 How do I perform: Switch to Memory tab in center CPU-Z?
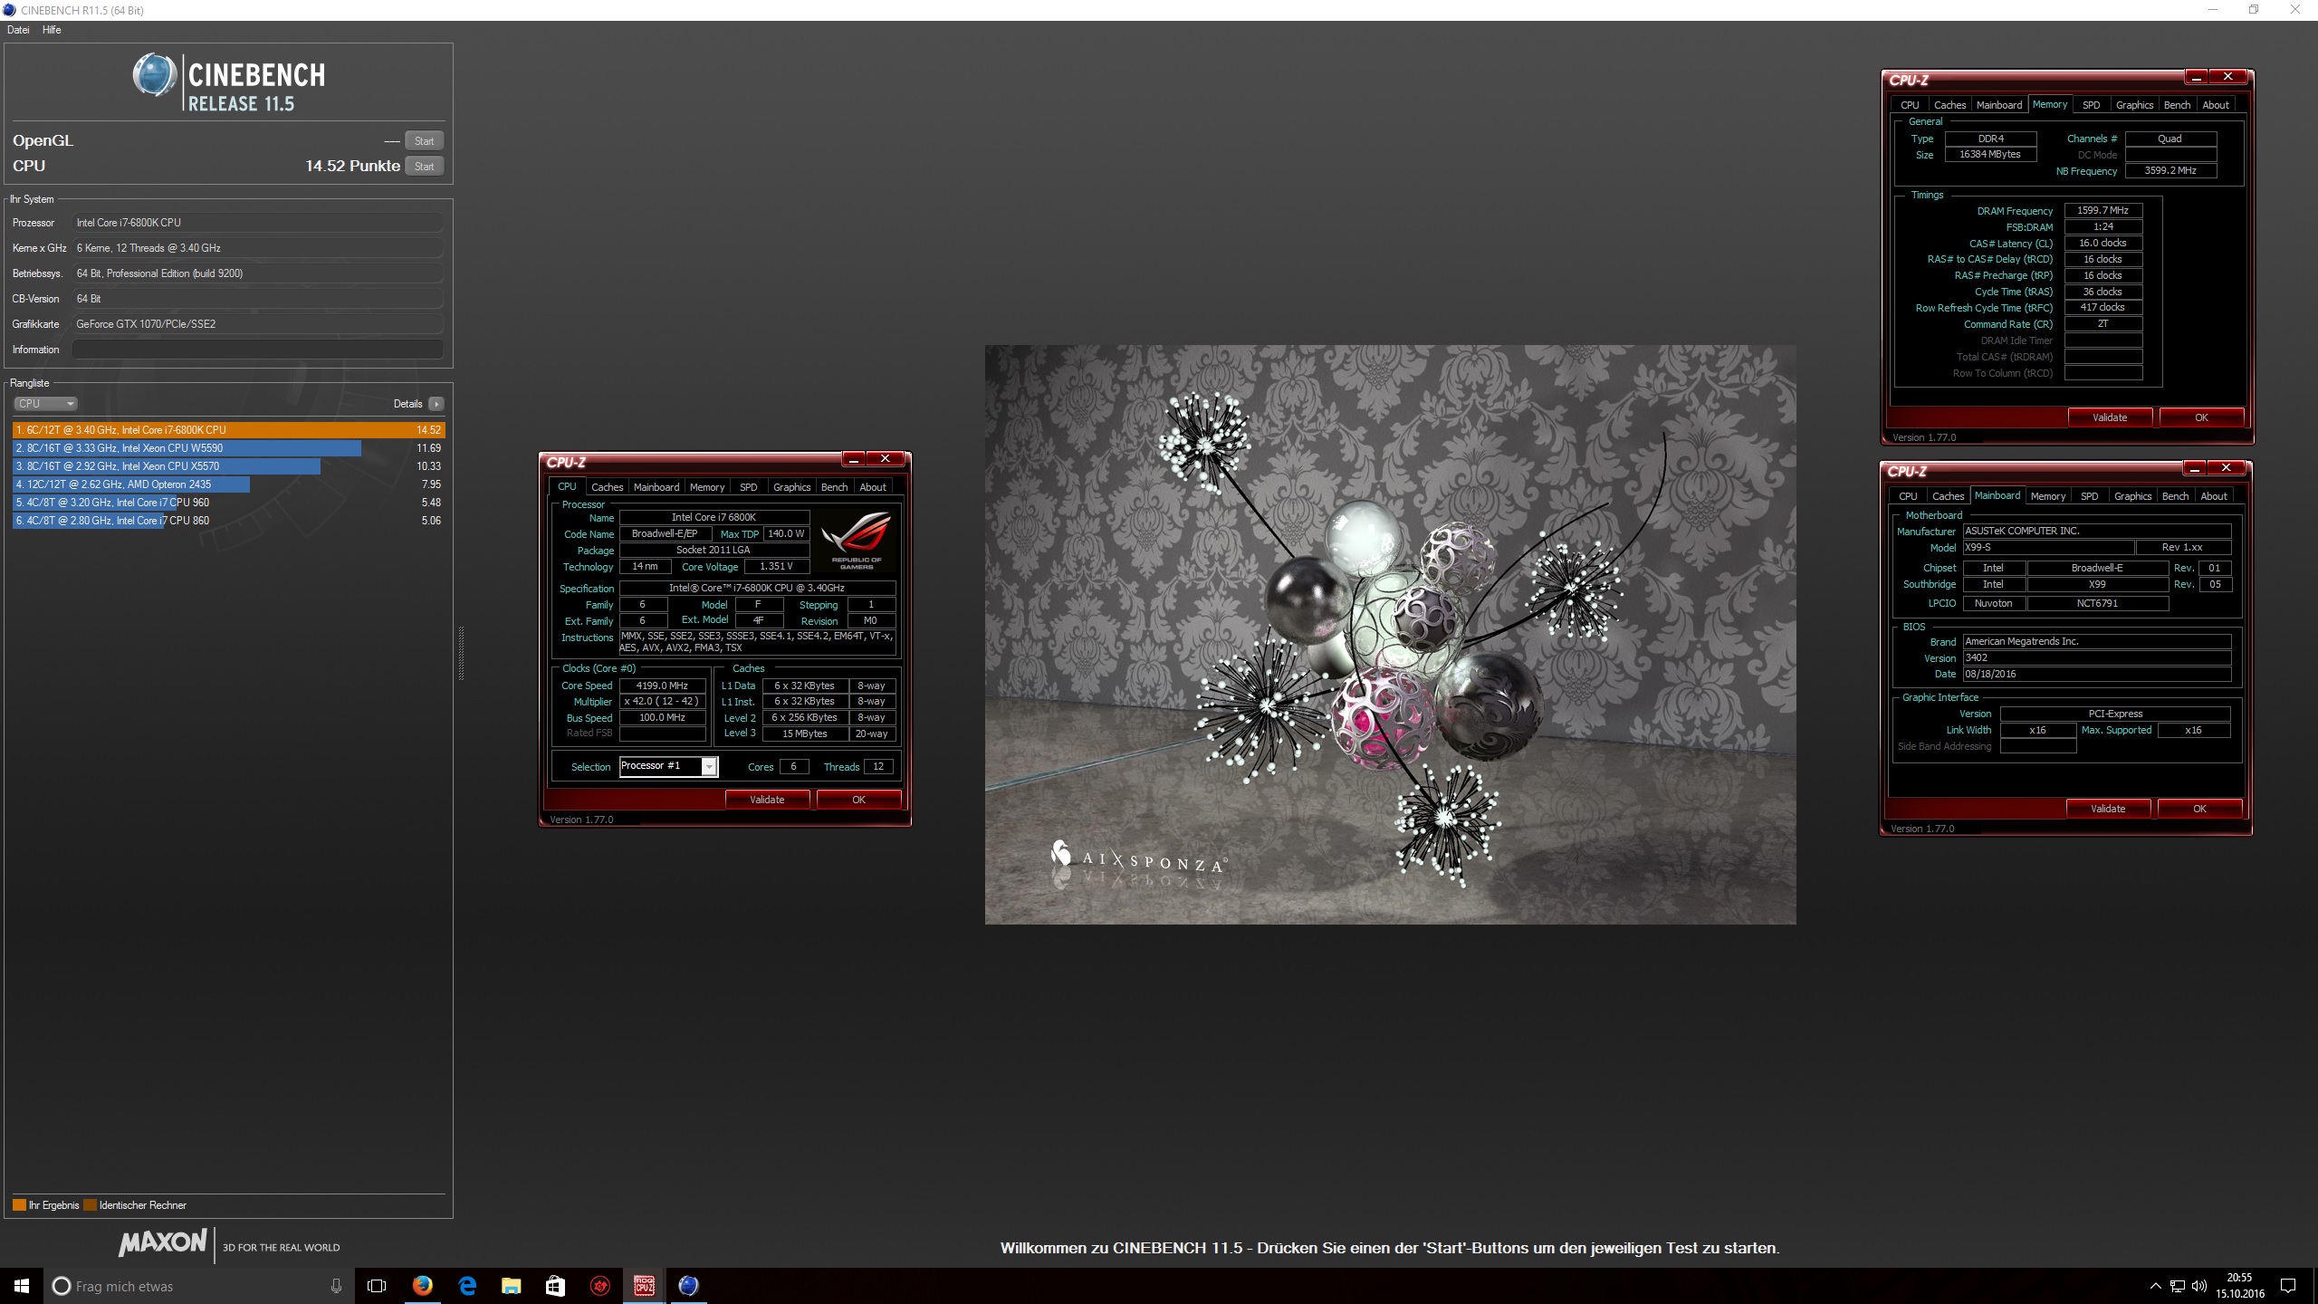[x=707, y=487]
